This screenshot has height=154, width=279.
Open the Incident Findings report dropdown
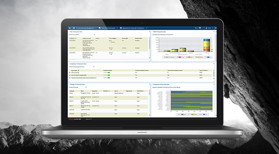point(78,87)
